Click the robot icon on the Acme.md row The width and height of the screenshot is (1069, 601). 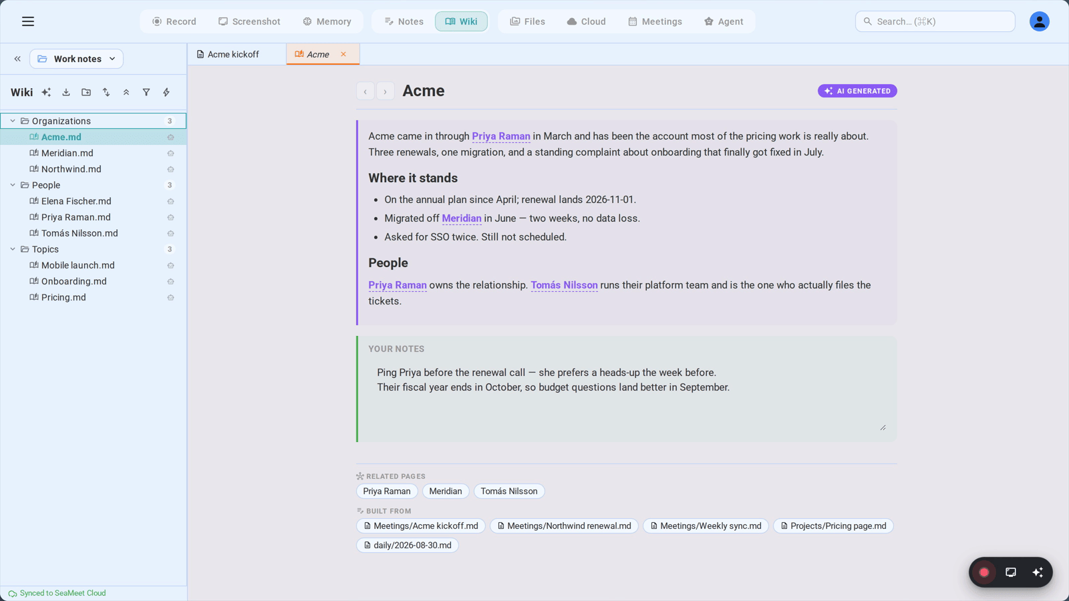point(170,137)
